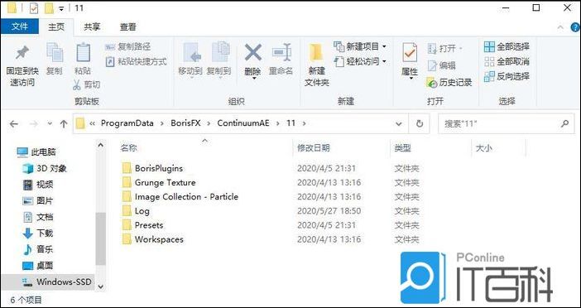Click the red X Delete icon
The height and width of the screenshot is (308, 581).
coord(253,52)
